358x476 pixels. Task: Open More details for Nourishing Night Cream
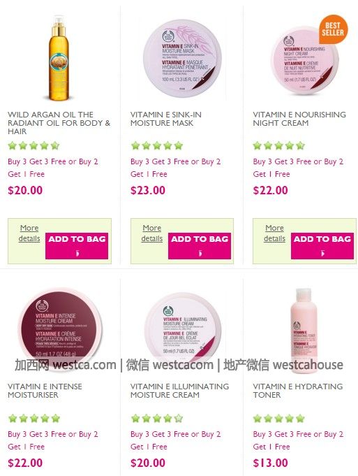[x=274, y=233]
